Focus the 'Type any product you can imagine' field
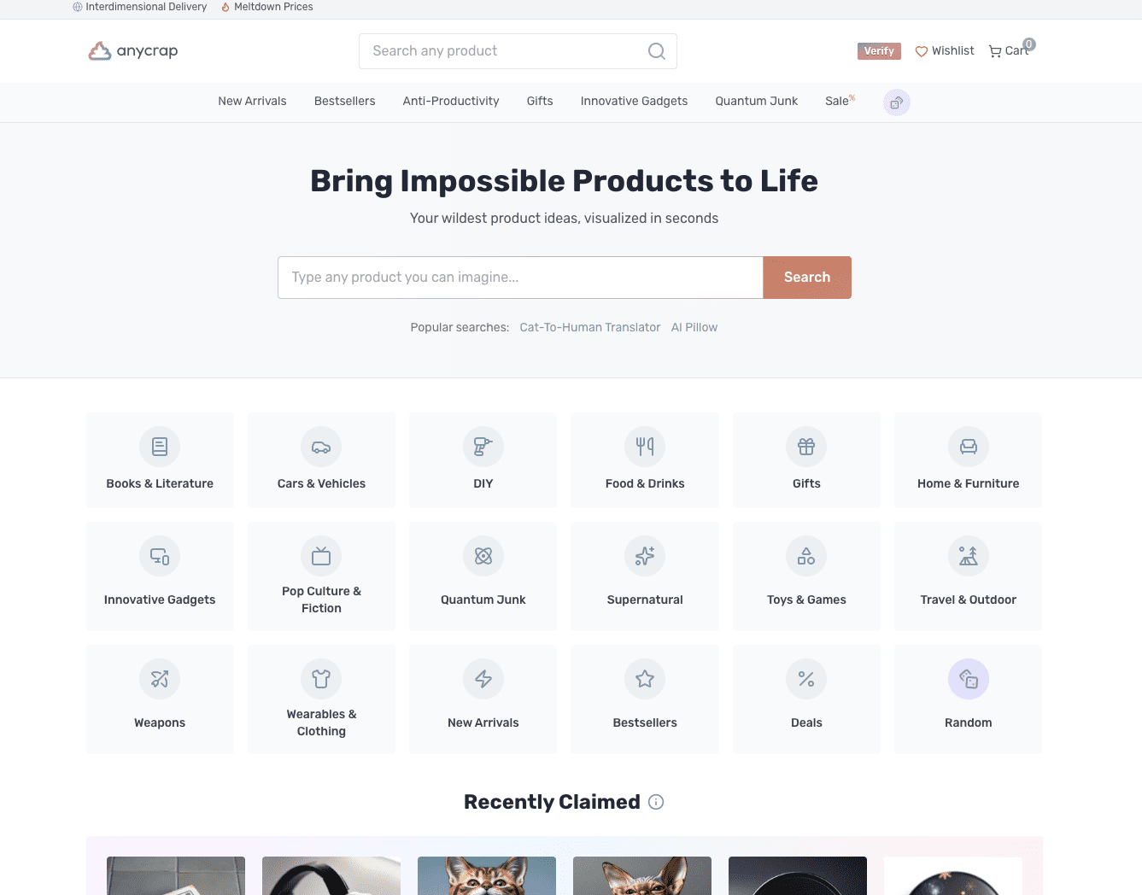1142x895 pixels. point(520,278)
